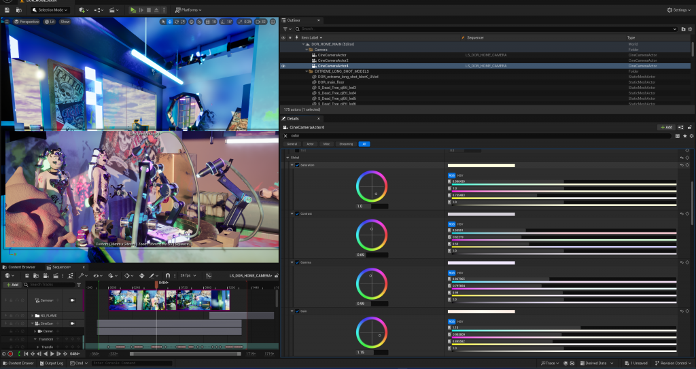The width and height of the screenshot is (696, 369).
Task: Click the Saturation color wheel
Action: pos(372,186)
